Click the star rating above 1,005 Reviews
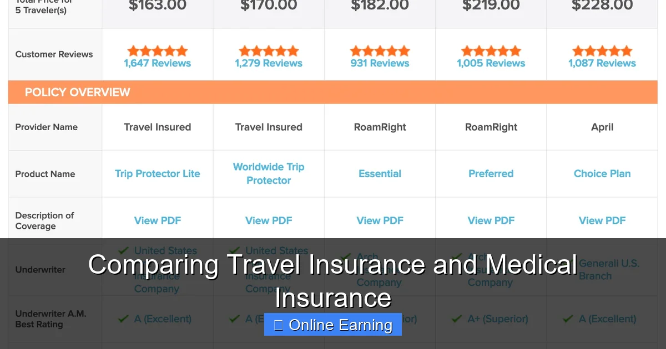The height and width of the screenshot is (349, 666). pos(491,49)
